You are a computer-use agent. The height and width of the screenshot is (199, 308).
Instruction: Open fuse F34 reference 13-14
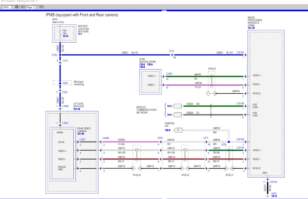pyautogui.click(x=65, y=36)
